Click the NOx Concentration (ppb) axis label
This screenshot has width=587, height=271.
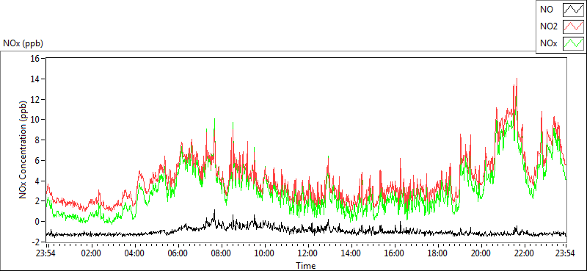[23, 150]
